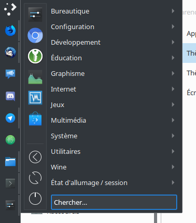Open Firefox from the side panel
This screenshot has width=196, height=223.
[x=10, y=31]
